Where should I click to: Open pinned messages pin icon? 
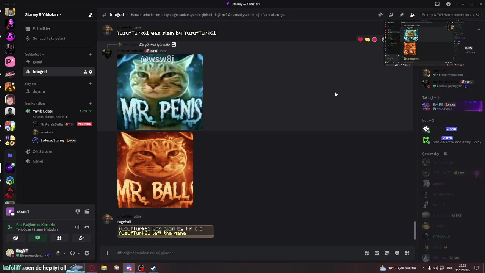pos(402,15)
